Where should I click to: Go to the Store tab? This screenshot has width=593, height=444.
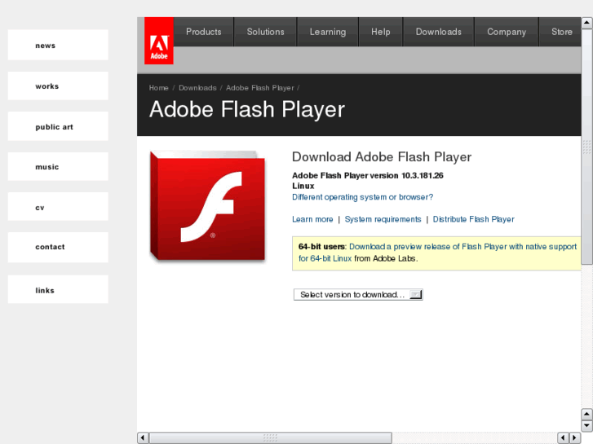click(x=561, y=32)
